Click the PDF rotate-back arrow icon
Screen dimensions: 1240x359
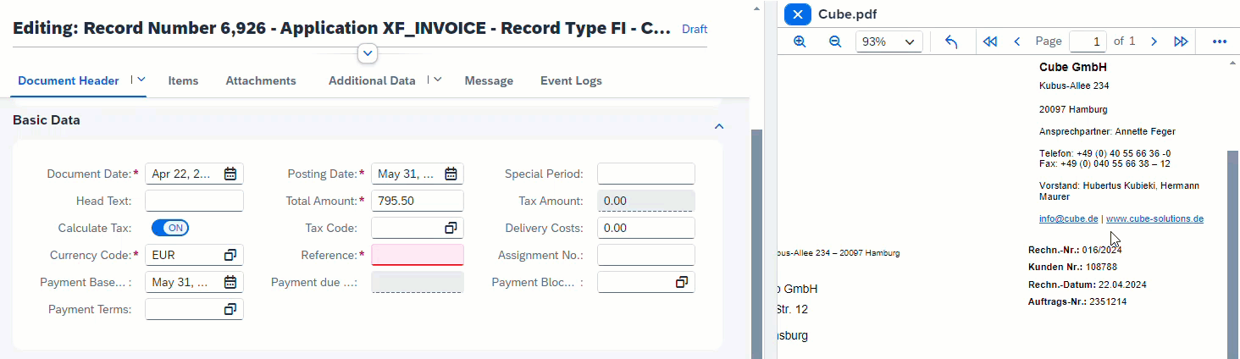pyautogui.click(x=951, y=41)
